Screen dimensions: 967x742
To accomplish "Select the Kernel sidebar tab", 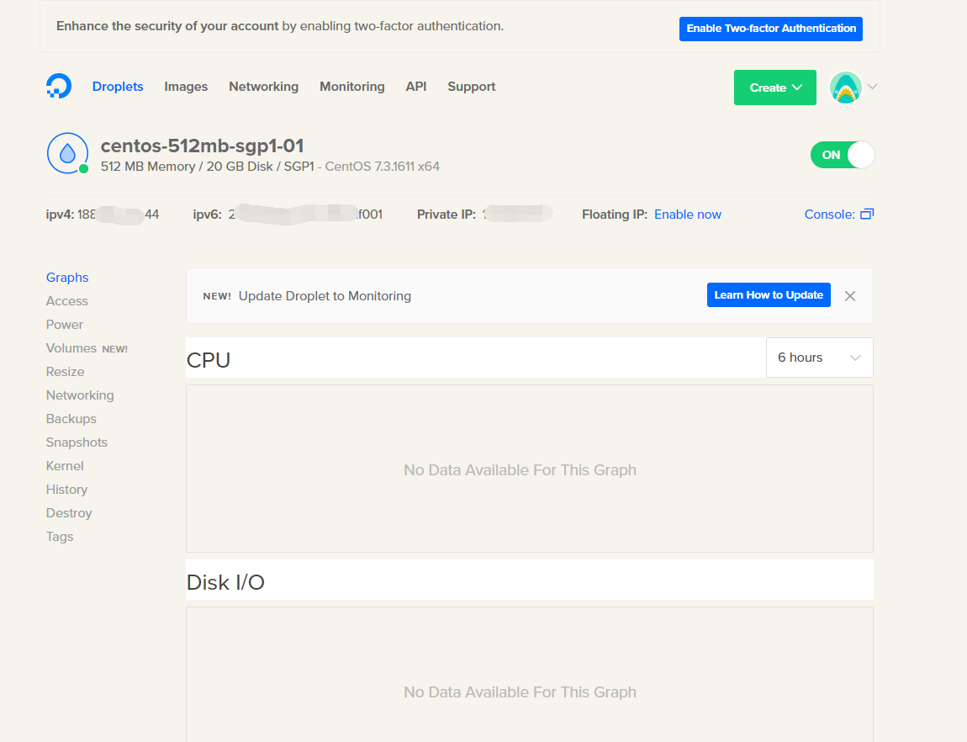I will coord(65,466).
